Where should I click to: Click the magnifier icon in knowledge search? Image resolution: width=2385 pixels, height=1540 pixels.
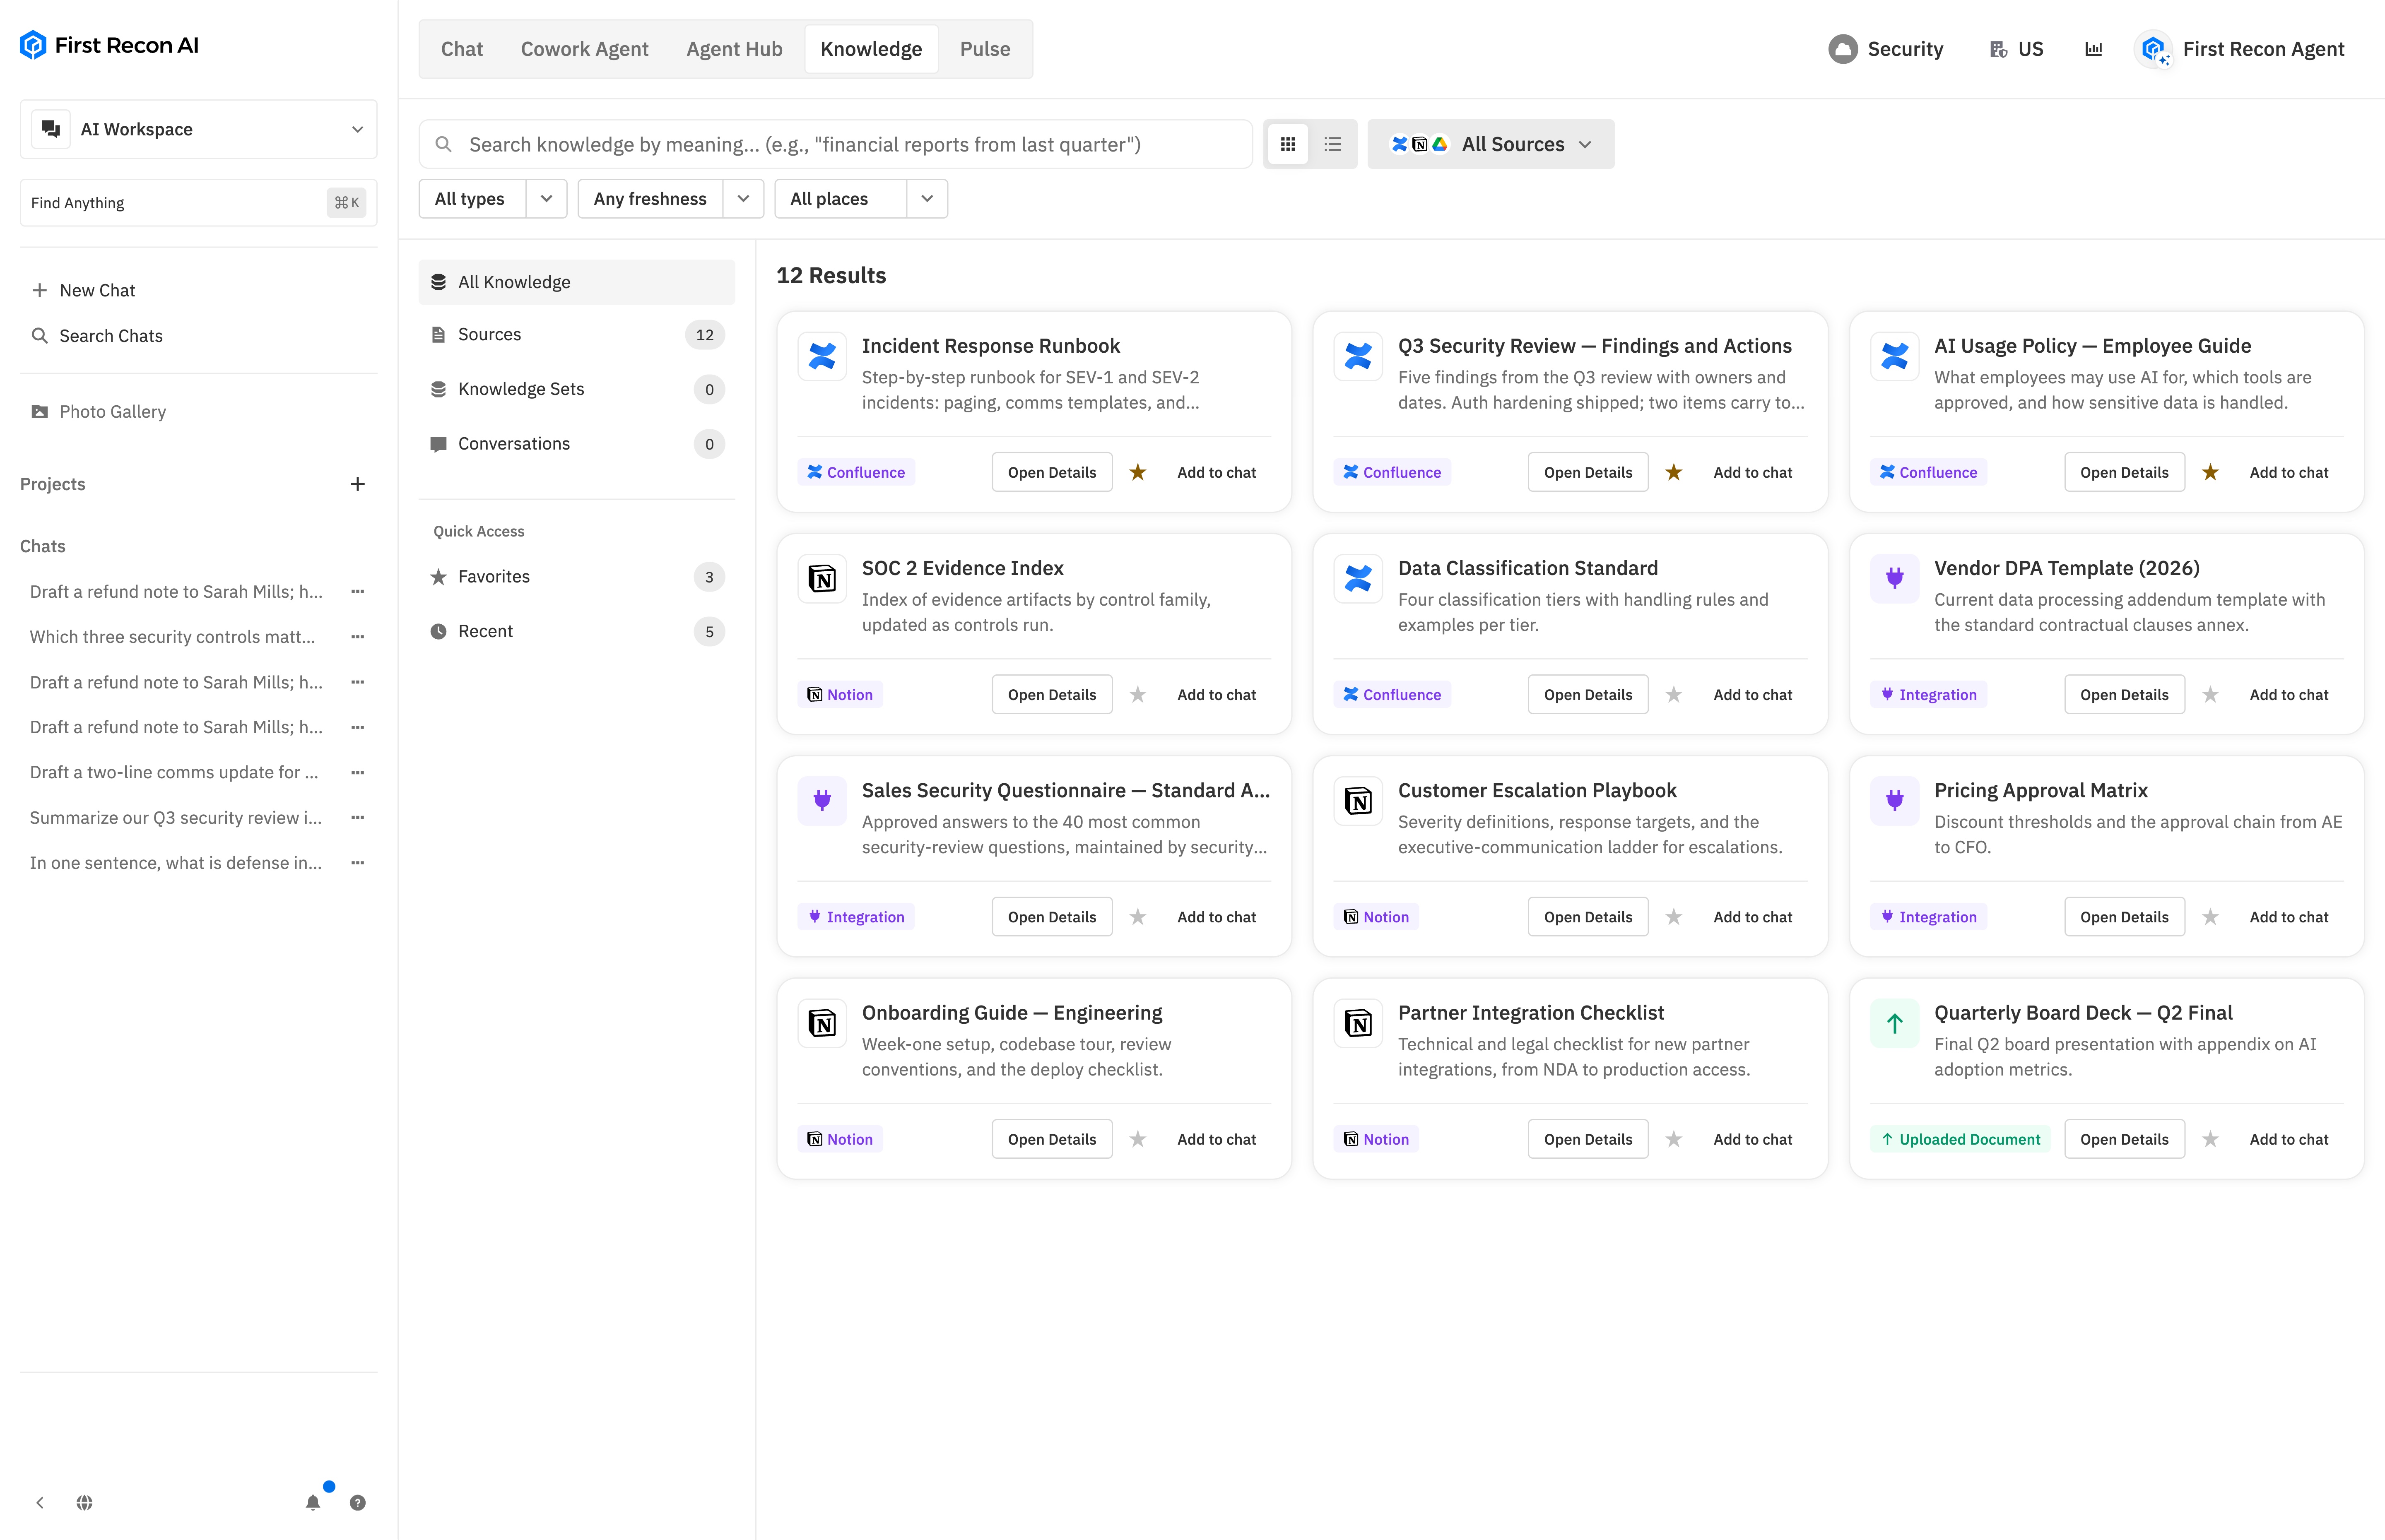[x=443, y=144]
